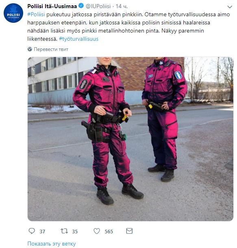
Task: Click Показать эту ветку to show thread
Action: pyautogui.click(x=52, y=244)
